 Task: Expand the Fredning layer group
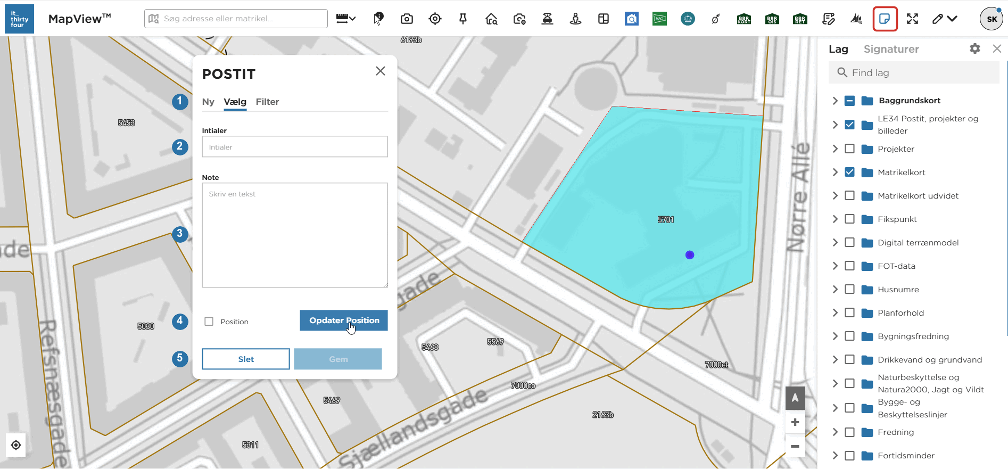835,432
